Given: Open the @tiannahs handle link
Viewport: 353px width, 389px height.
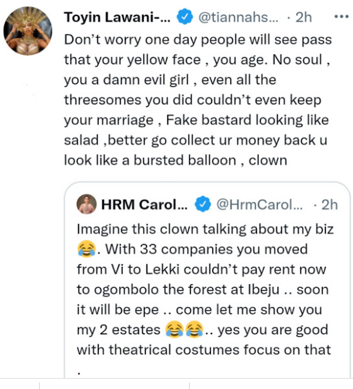Looking at the screenshot, I should 238,17.
